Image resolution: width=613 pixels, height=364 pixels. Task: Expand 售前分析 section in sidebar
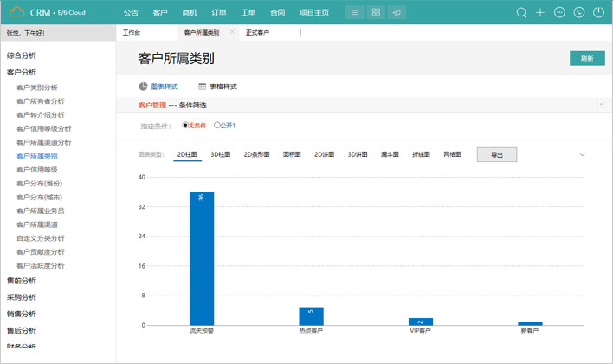pyautogui.click(x=22, y=281)
